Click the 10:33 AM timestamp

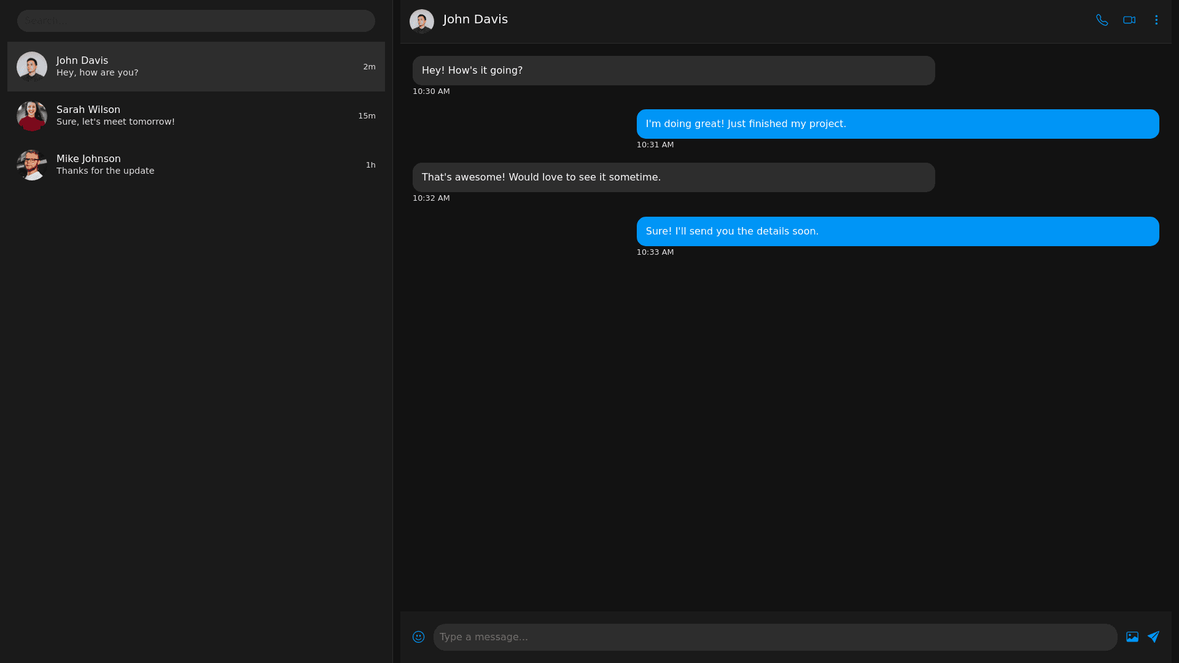[x=655, y=252]
